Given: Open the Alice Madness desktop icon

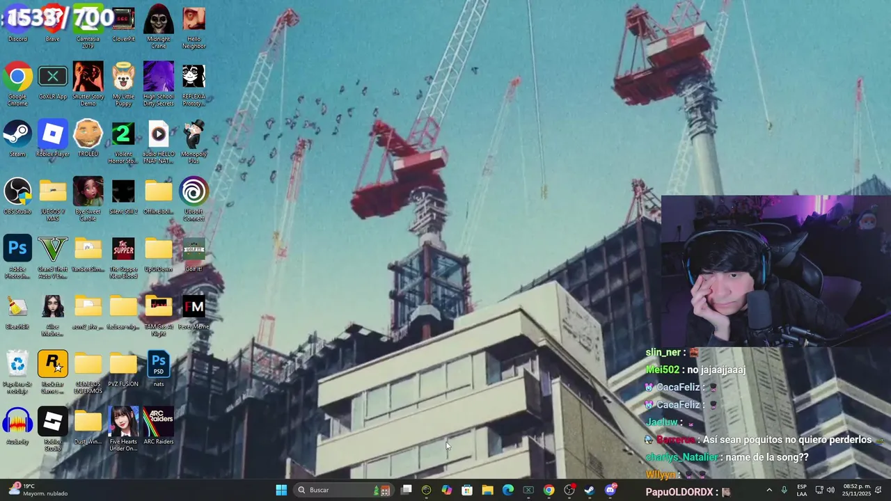Looking at the screenshot, I should tap(53, 315).
